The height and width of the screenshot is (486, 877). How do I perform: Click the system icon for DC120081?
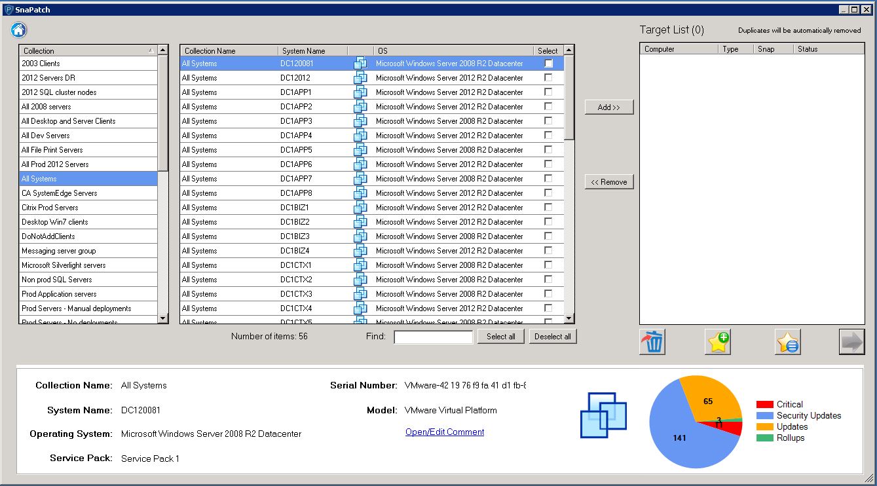(x=360, y=64)
